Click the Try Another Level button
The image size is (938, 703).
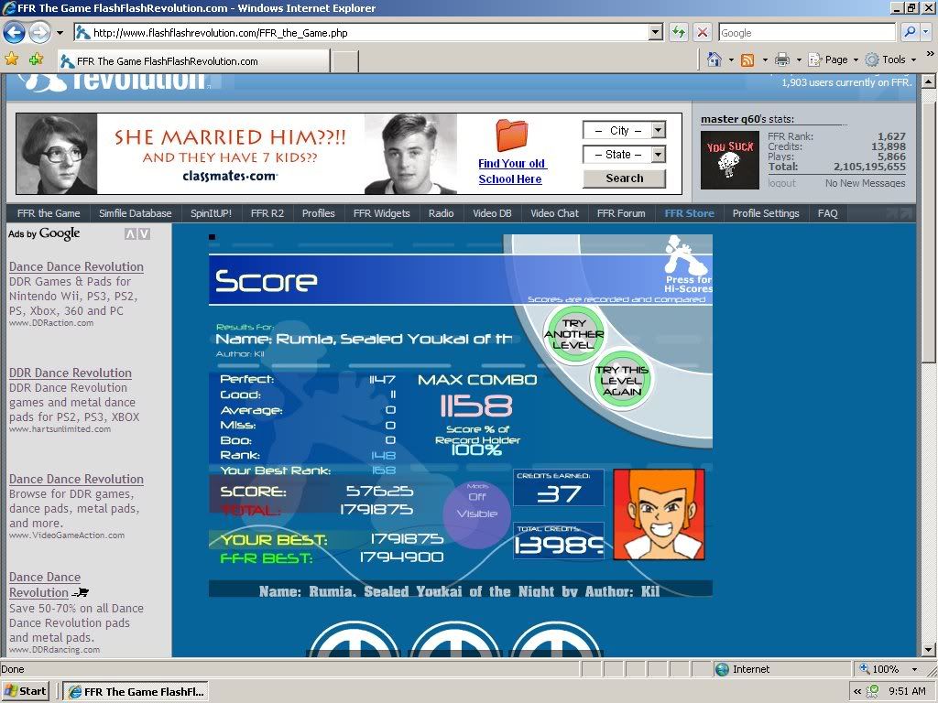point(574,334)
